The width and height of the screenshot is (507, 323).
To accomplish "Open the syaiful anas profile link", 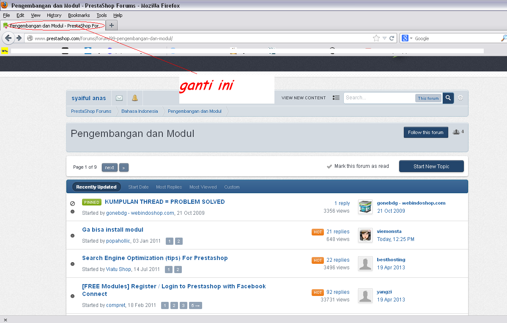I will [89, 98].
